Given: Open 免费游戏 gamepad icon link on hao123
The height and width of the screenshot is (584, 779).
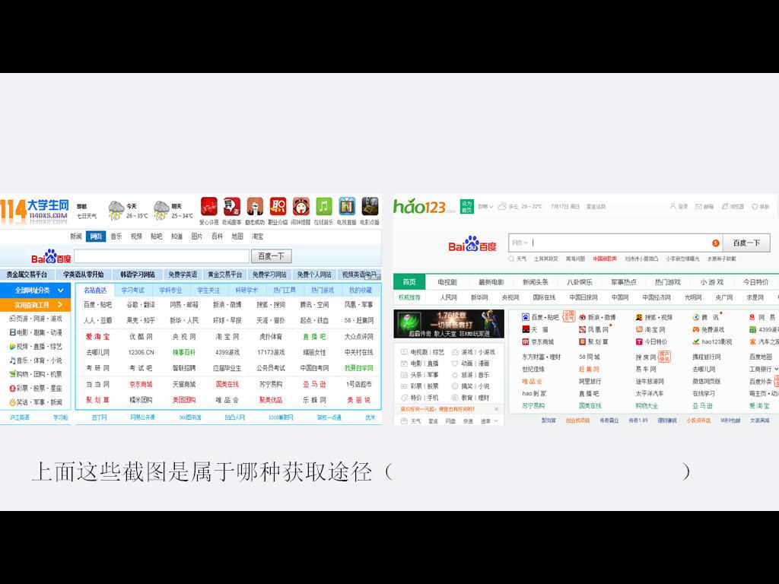Looking at the screenshot, I should pos(708,329).
